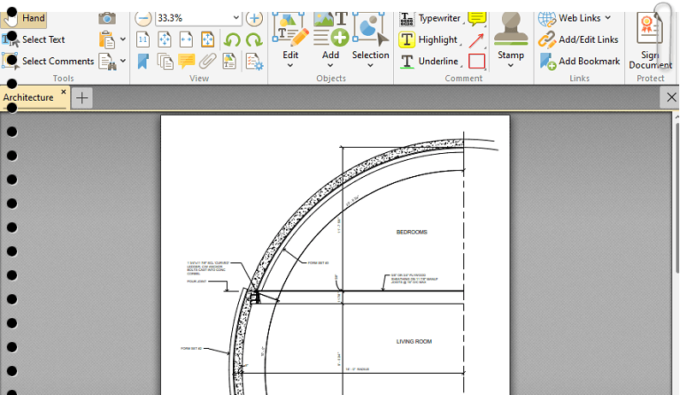The height and width of the screenshot is (395, 680).
Task: Select the red arrow annotation tool
Action: (x=476, y=39)
